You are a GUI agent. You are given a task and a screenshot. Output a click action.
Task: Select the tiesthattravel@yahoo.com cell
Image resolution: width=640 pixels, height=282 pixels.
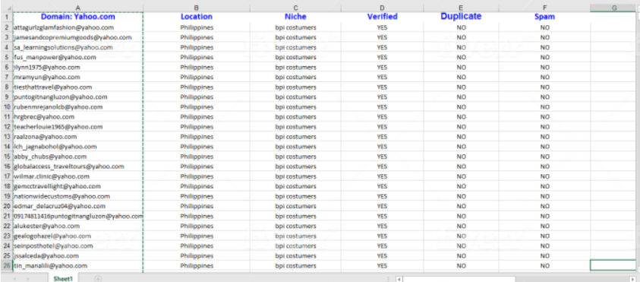(78, 87)
